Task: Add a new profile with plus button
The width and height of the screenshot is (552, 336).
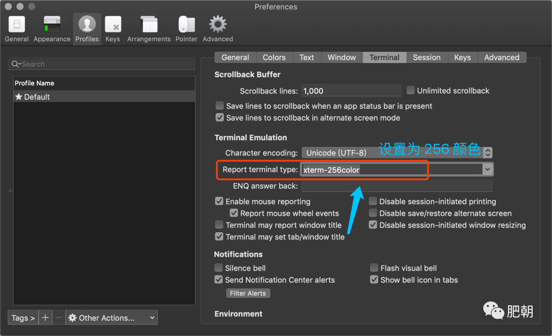Action: click(x=45, y=318)
